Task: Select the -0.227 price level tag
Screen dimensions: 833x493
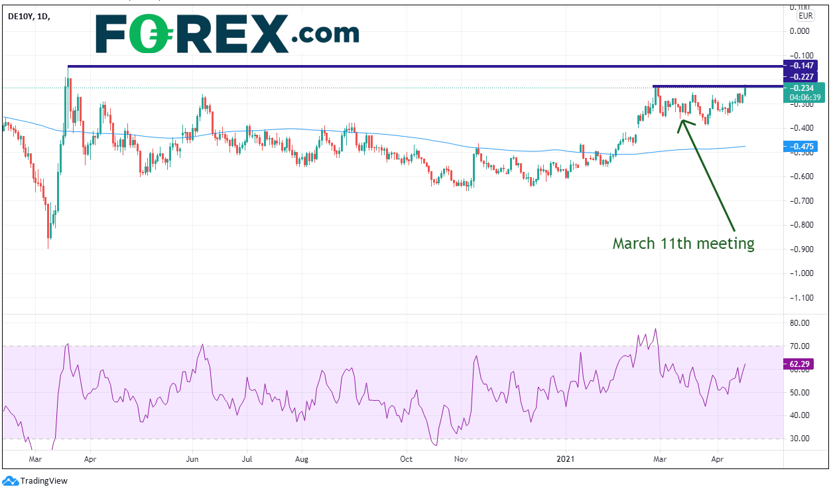Action: click(x=804, y=77)
